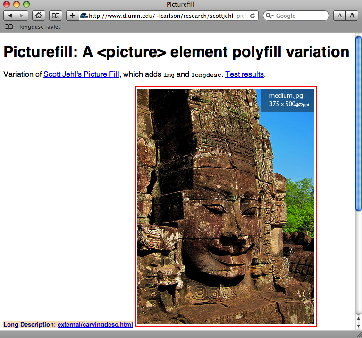Reload the page with the refresh icon
This screenshot has height=338, width=362.
point(253,16)
